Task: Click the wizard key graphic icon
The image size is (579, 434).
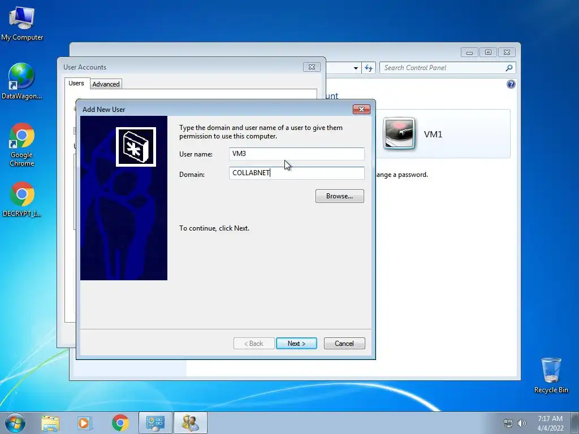Action: tap(136, 147)
